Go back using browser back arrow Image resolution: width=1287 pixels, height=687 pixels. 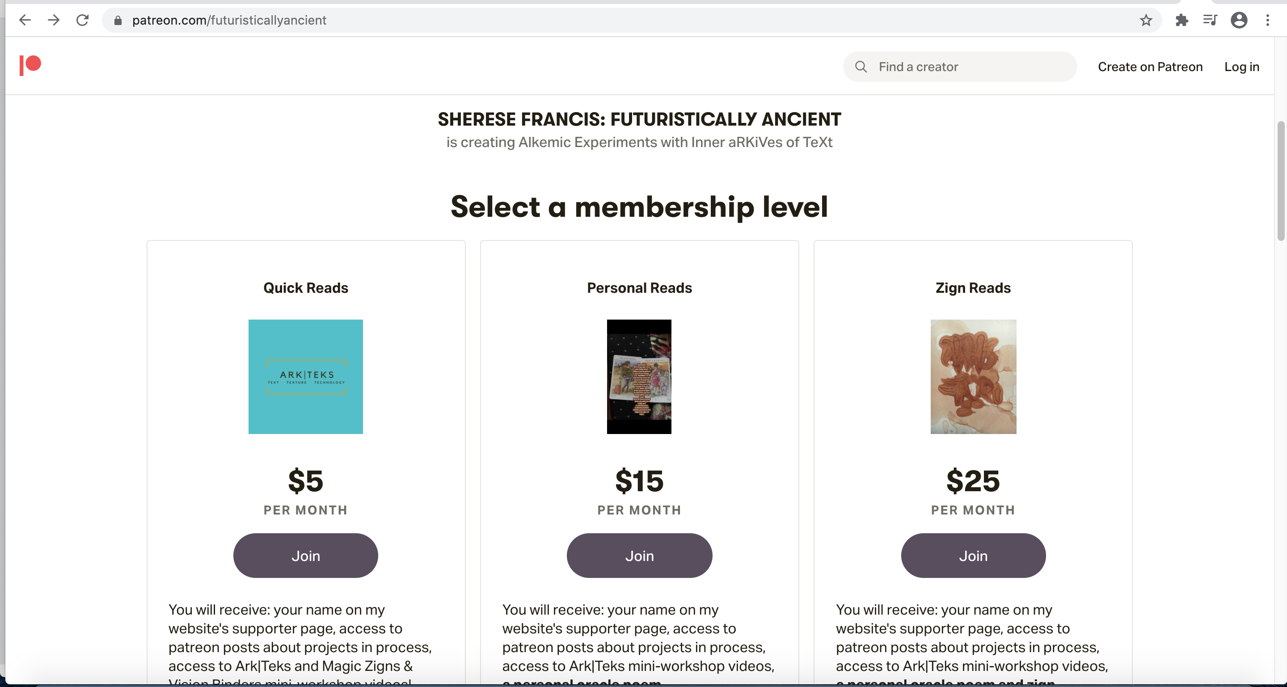[25, 21]
